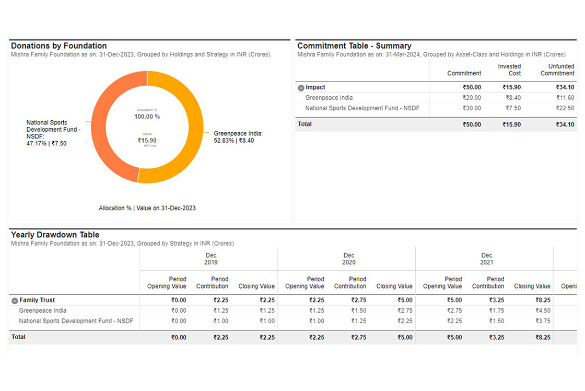Sort by Commitment column header
Screen dimensions: 585x391
(x=464, y=73)
